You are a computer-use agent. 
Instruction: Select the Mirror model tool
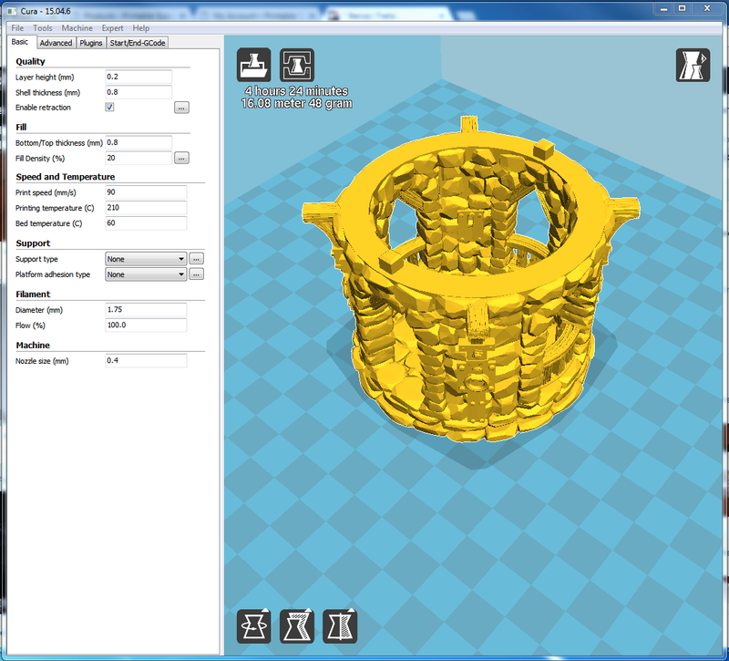tap(340, 626)
